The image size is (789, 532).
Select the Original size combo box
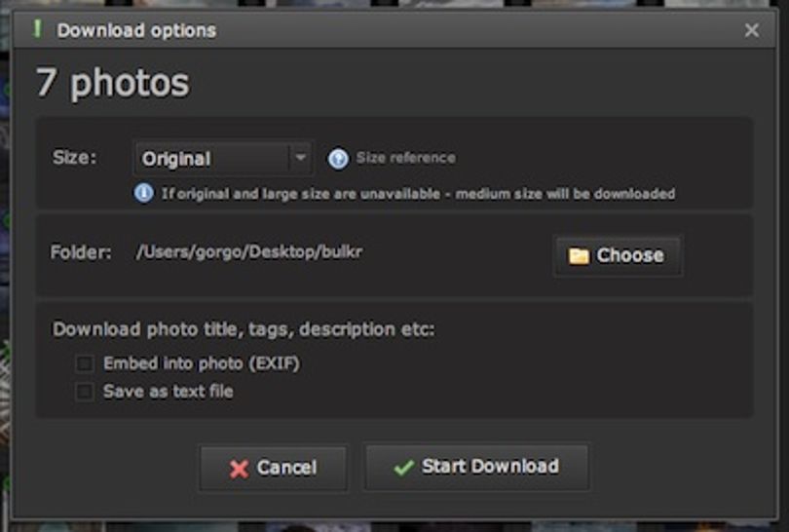tap(223, 159)
